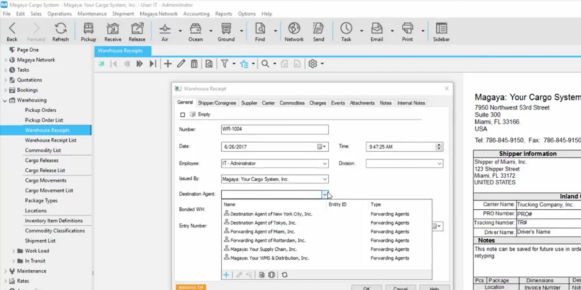Open the Date calendar dropdown
The height and width of the screenshot is (290, 581).
tap(322, 146)
